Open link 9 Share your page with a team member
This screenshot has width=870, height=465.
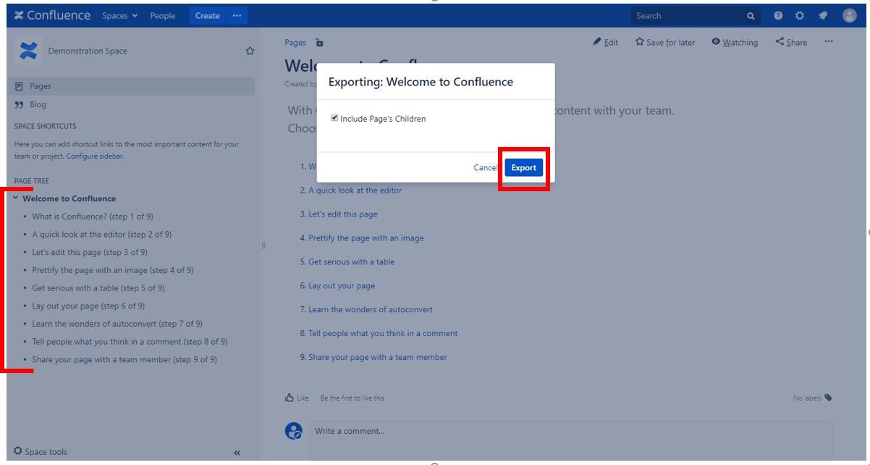[378, 357]
